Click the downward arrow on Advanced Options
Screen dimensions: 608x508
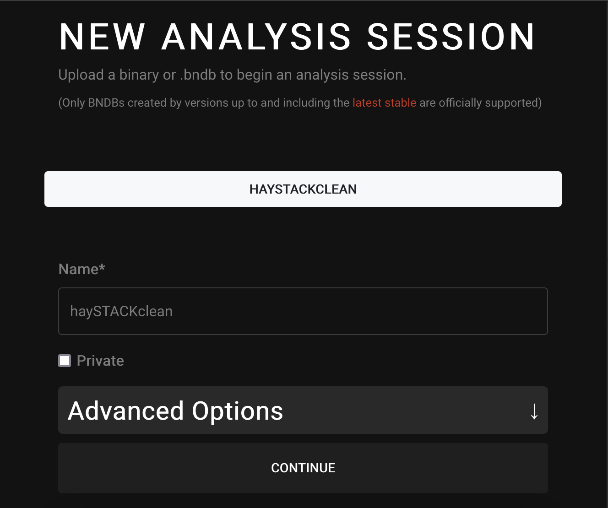tap(534, 411)
